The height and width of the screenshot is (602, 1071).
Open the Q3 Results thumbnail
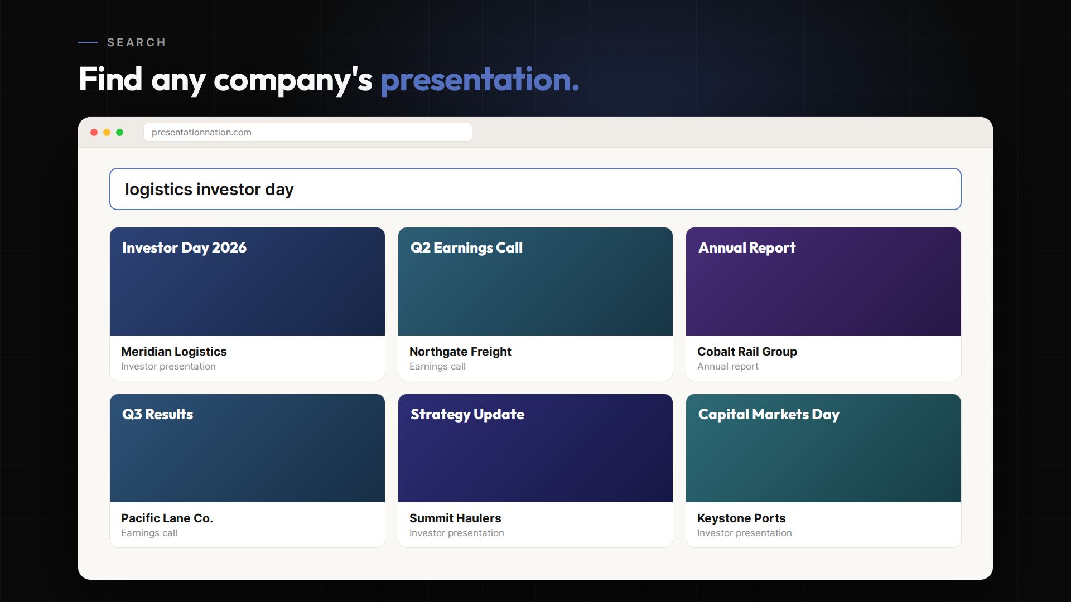click(247, 448)
